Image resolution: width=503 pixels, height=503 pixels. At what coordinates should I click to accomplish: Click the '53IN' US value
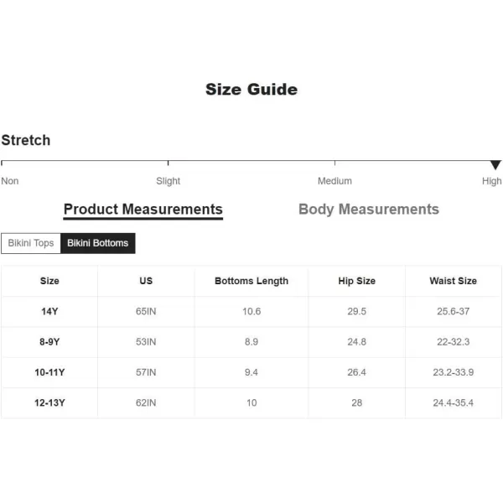tap(146, 342)
